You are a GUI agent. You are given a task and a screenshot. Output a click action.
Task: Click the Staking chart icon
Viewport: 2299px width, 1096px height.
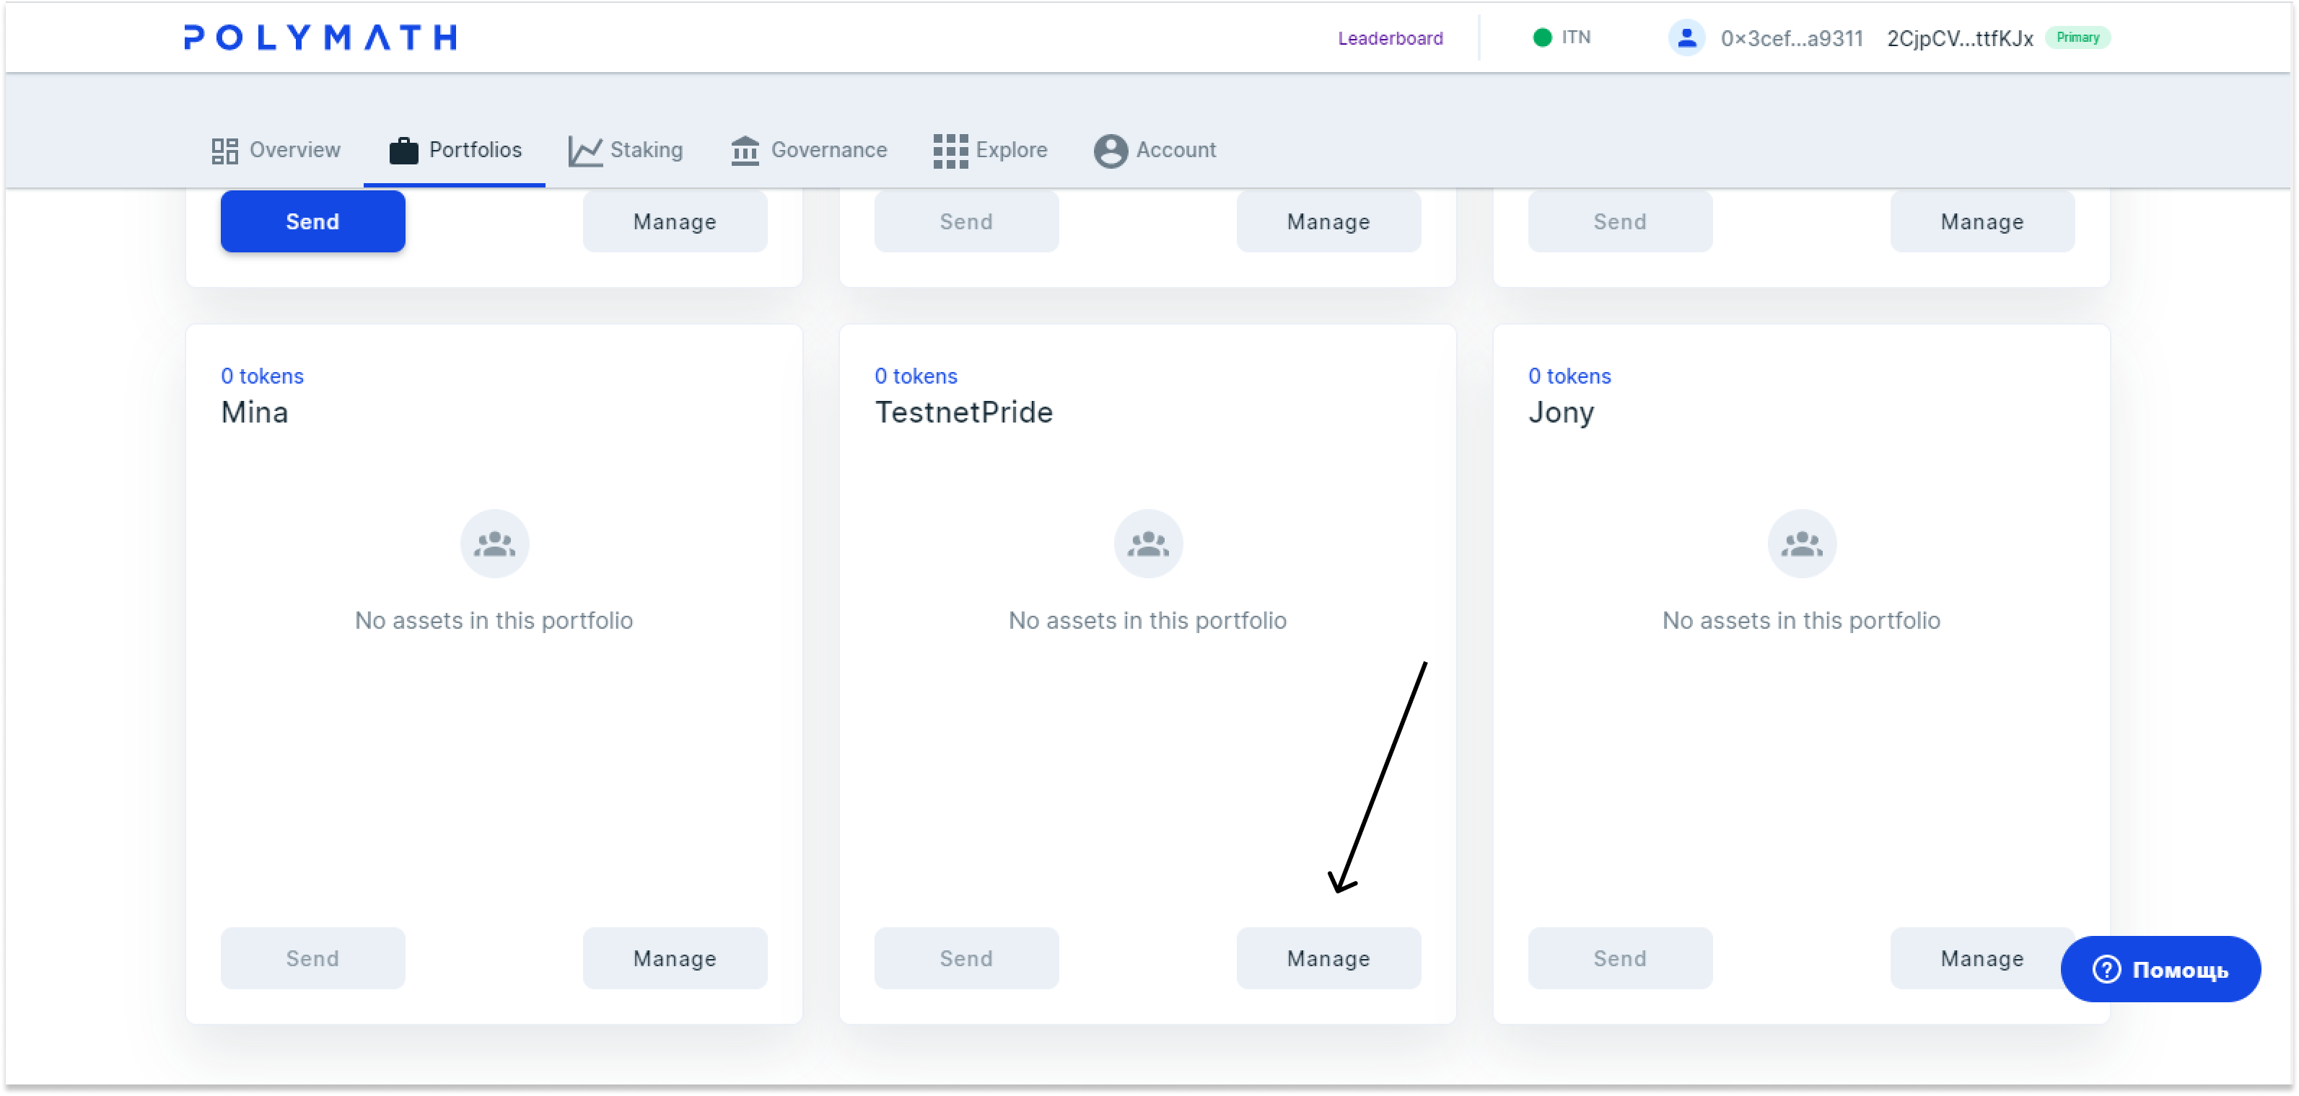(x=584, y=151)
